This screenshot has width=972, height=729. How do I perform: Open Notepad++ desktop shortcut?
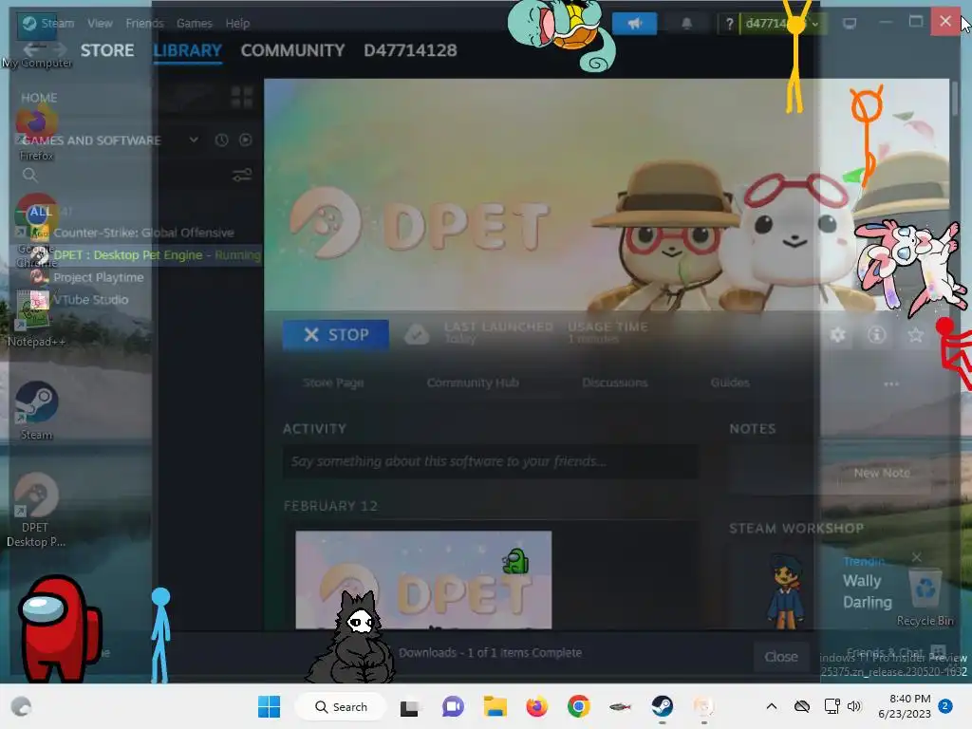click(x=36, y=319)
